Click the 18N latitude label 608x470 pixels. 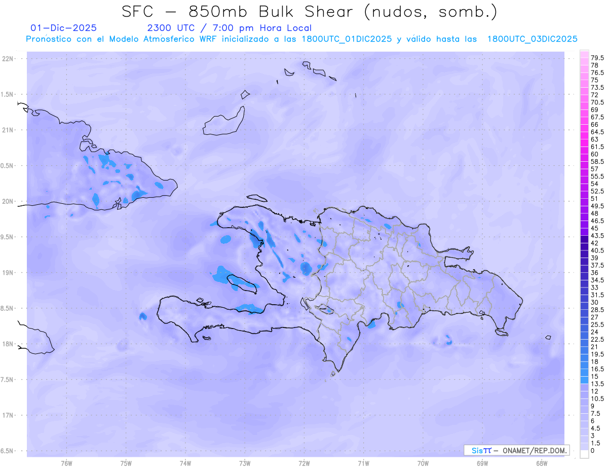click(x=9, y=344)
